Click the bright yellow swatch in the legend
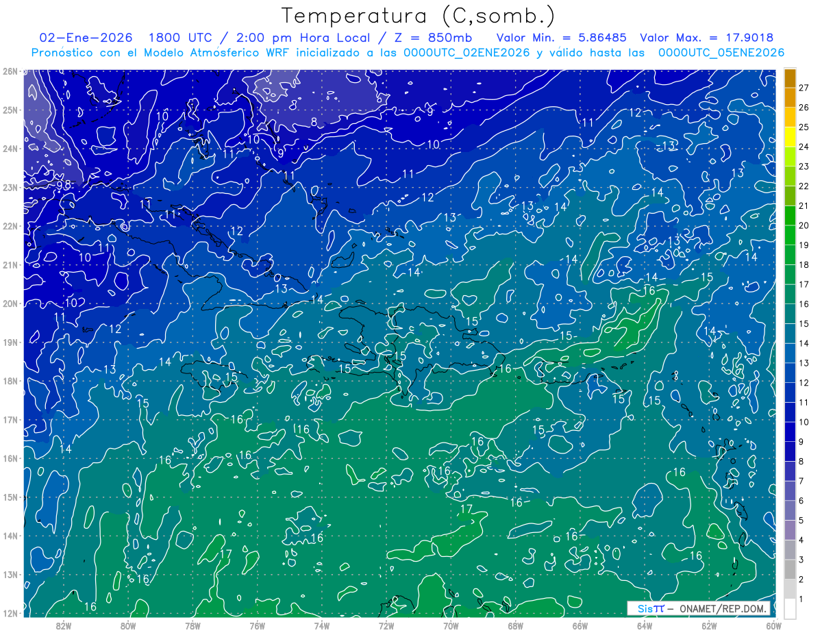The height and width of the screenshot is (635, 822). (790, 137)
